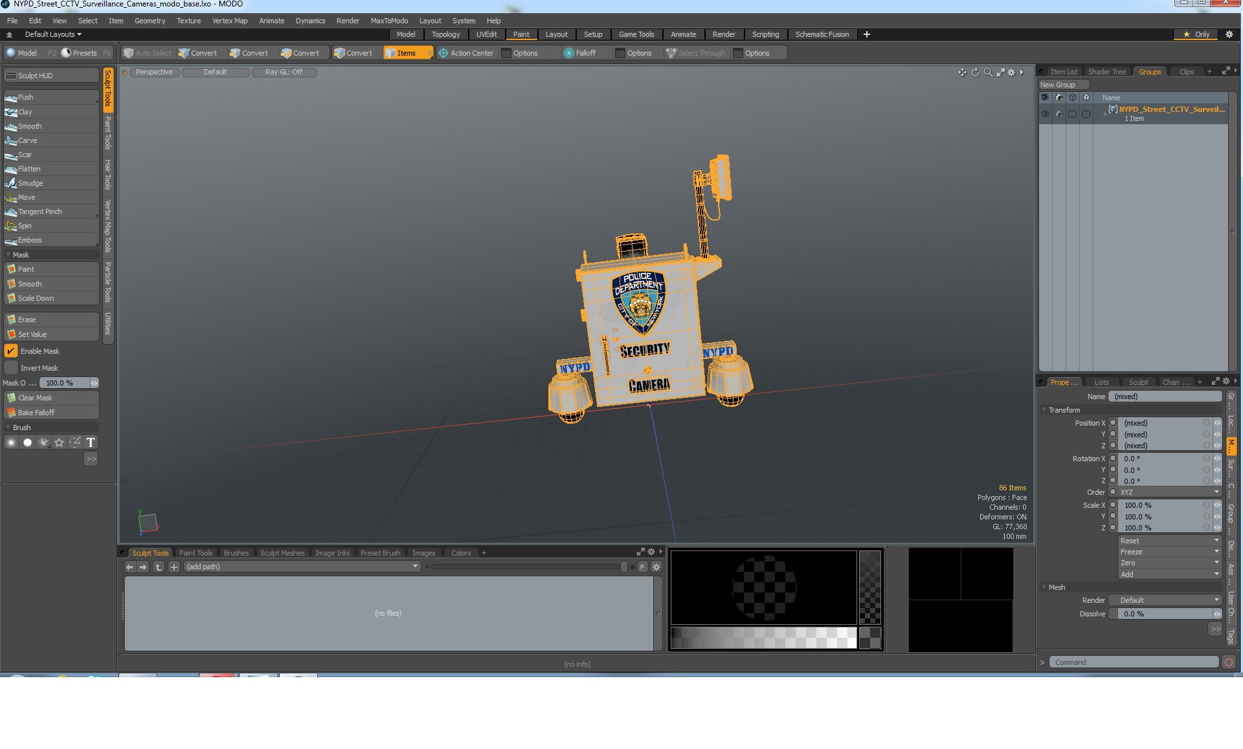Select the soft round brush tip
The width and height of the screenshot is (1243, 749).
point(11,442)
